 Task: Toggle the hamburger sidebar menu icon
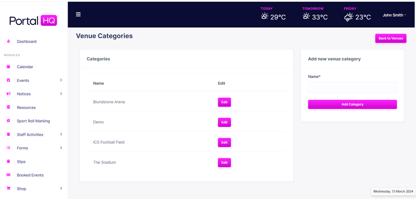(x=78, y=15)
